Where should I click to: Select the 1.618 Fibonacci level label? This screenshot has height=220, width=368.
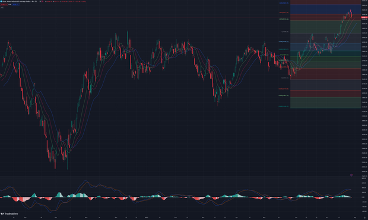click(284, 3)
